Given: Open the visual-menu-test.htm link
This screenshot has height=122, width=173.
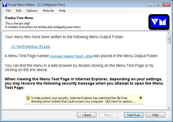Looking at the screenshot, I should 71,56.
